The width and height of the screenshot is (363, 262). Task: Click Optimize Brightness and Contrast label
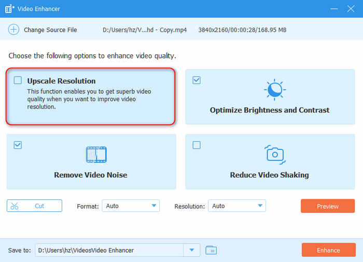pyautogui.click(x=270, y=110)
